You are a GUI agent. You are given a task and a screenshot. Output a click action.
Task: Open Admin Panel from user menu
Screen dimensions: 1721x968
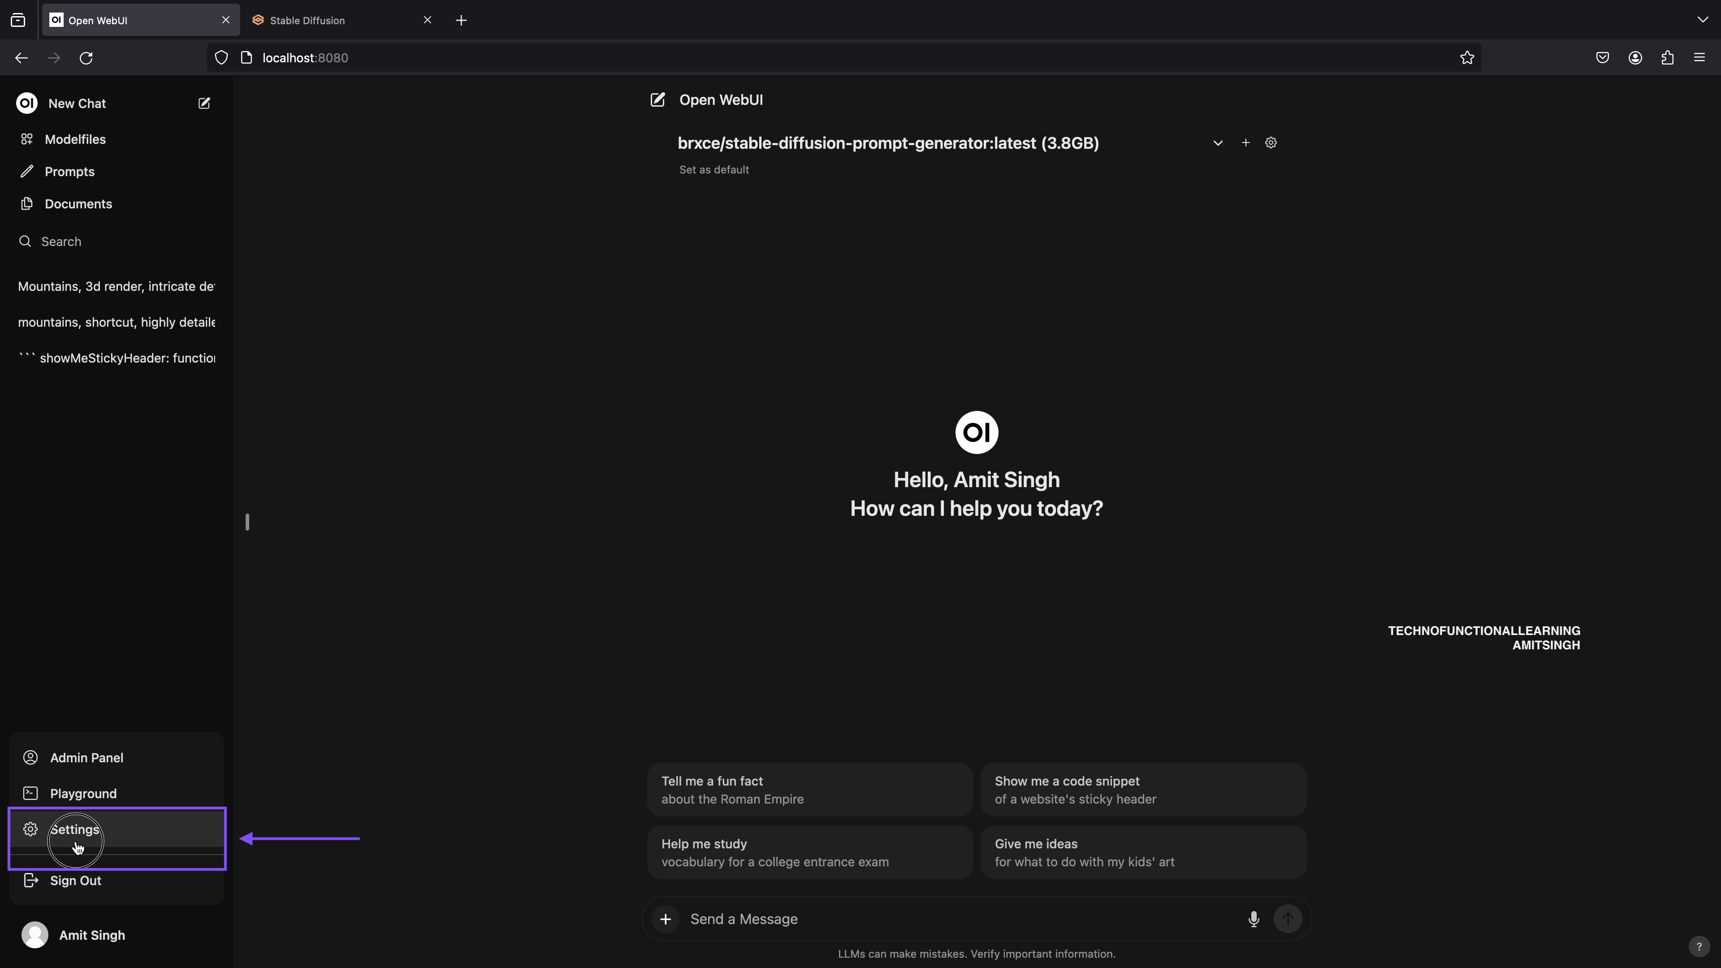pyautogui.click(x=117, y=757)
